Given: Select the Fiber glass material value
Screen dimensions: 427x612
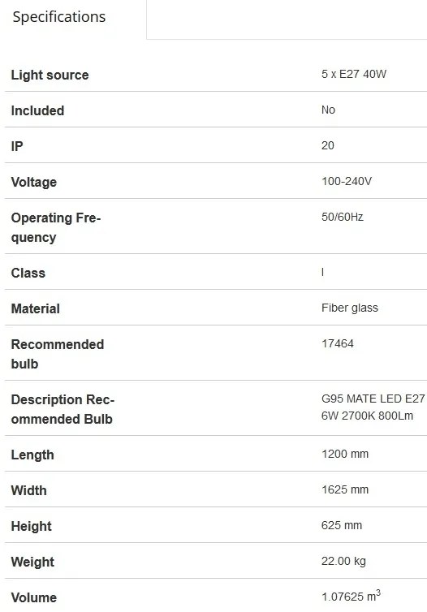Looking at the screenshot, I should (x=350, y=308).
